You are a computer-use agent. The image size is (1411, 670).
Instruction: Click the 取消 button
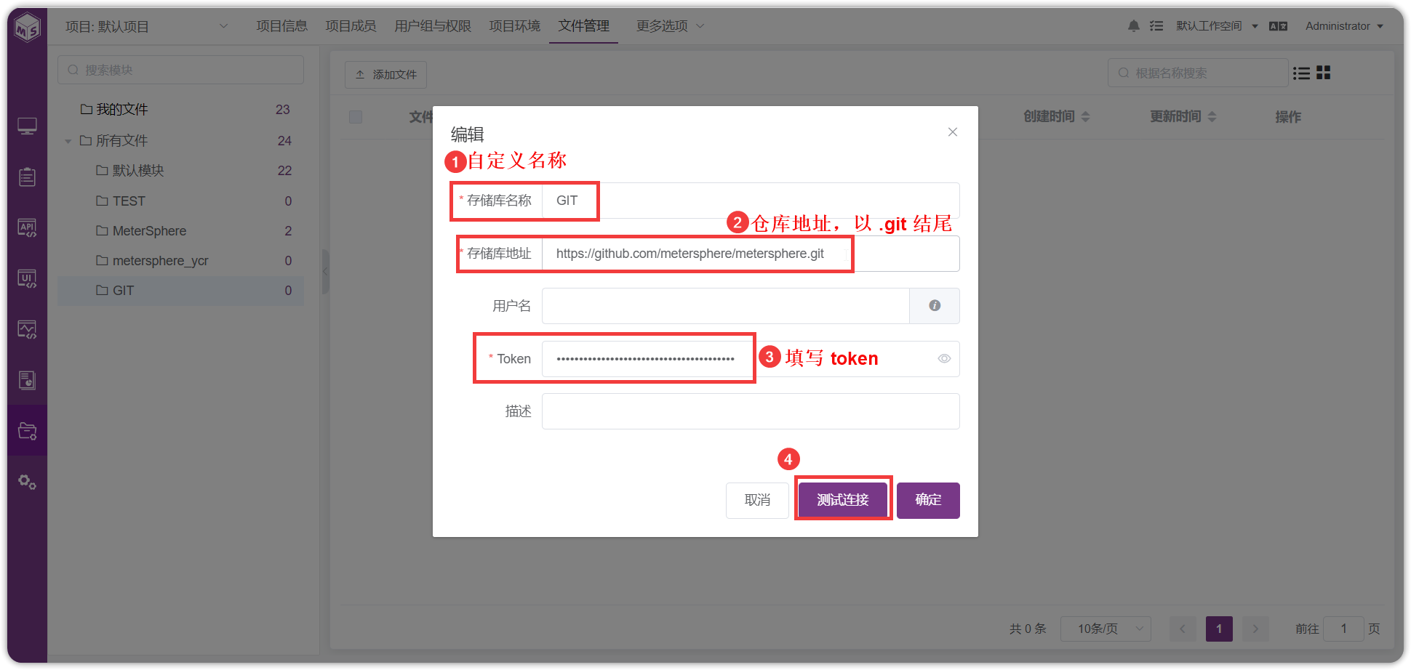click(x=757, y=500)
